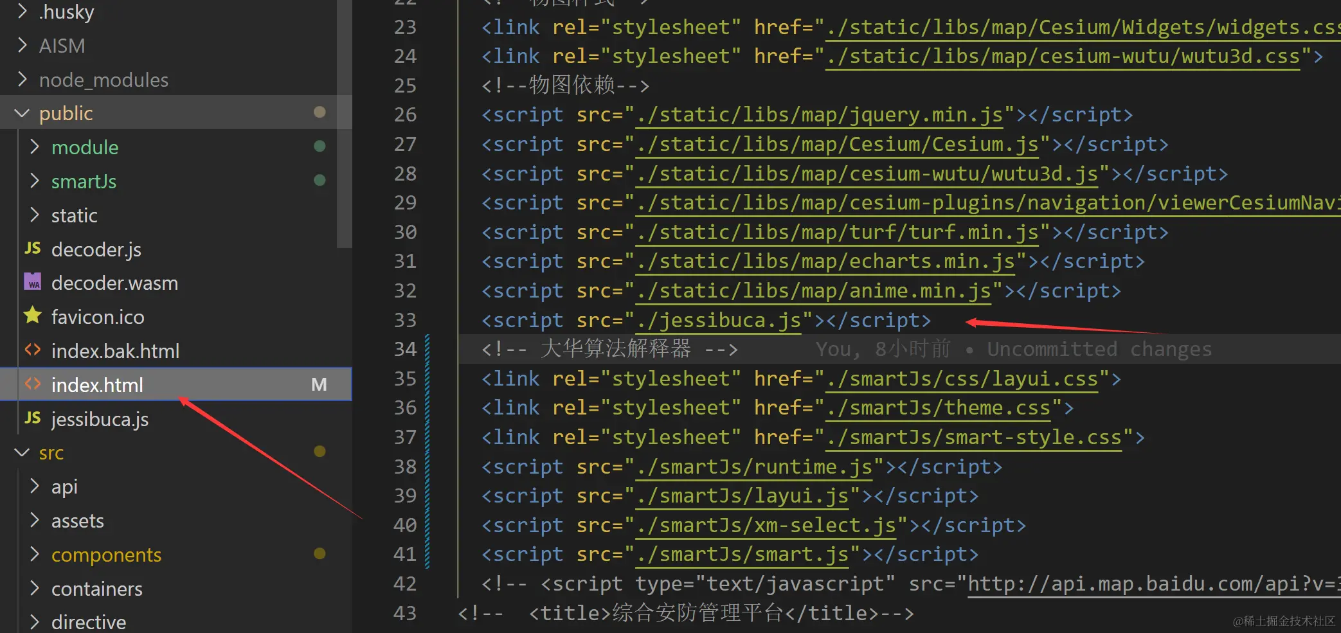Expand the smartJs folder chevron
Image resolution: width=1341 pixels, height=633 pixels.
tap(35, 181)
